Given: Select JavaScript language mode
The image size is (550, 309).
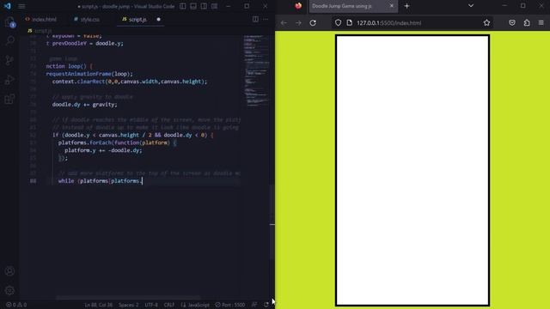Looking at the screenshot, I should [195, 305].
